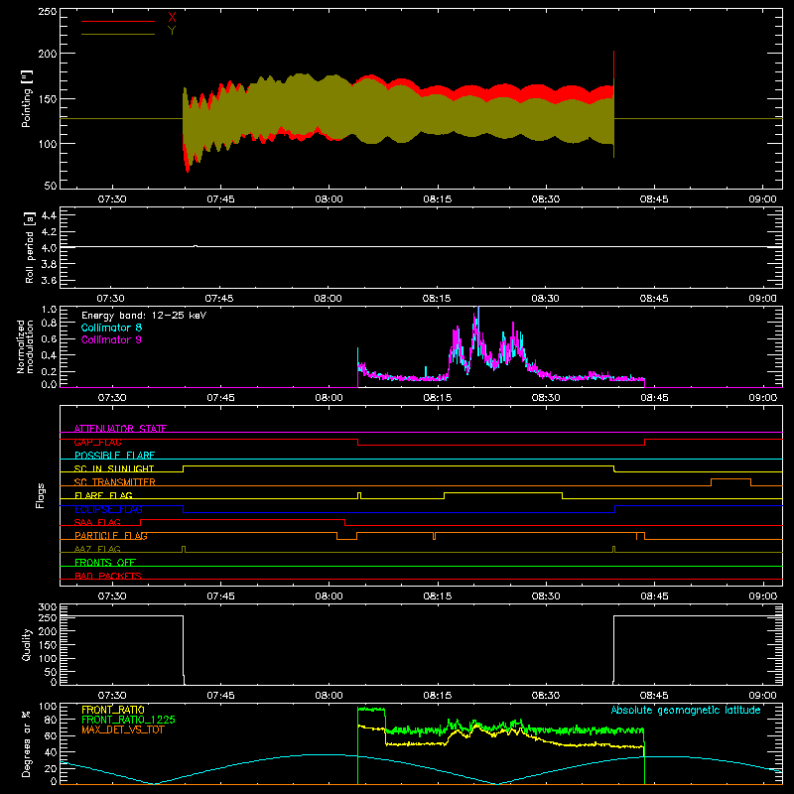Click the 250 tick on Pointing axis

[x=47, y=12]
